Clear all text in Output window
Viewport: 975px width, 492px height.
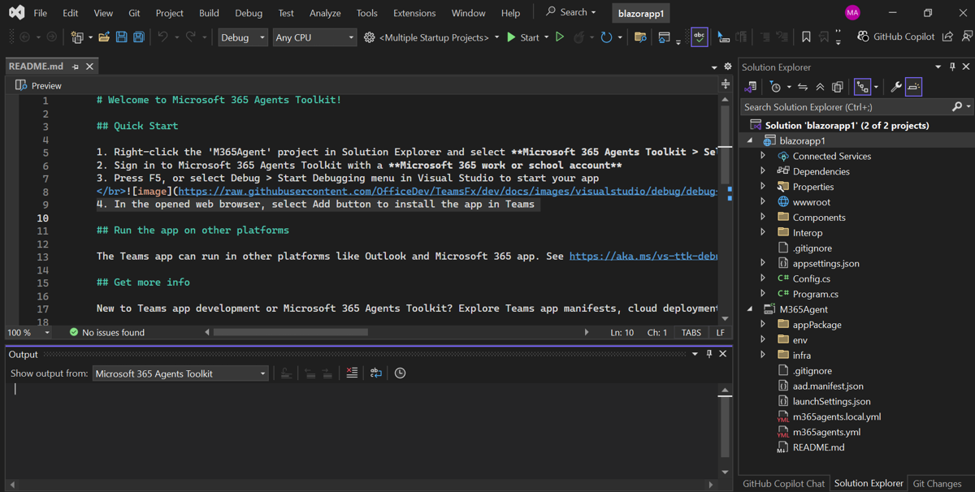tap(352, 373)
